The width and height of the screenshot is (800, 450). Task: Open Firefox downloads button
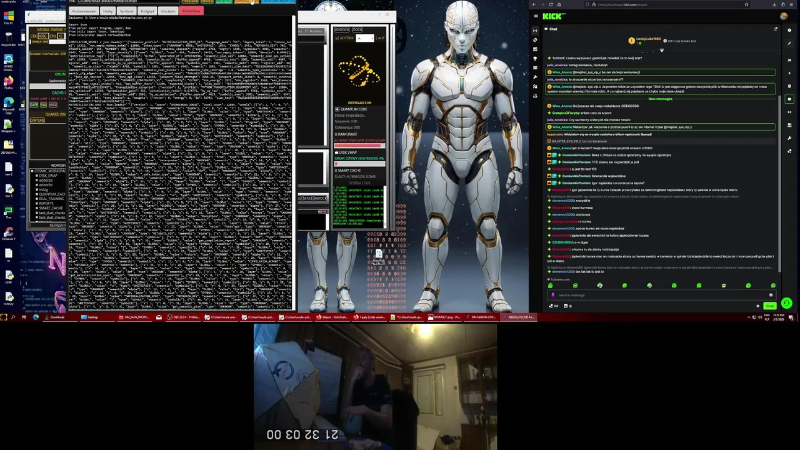774,4
